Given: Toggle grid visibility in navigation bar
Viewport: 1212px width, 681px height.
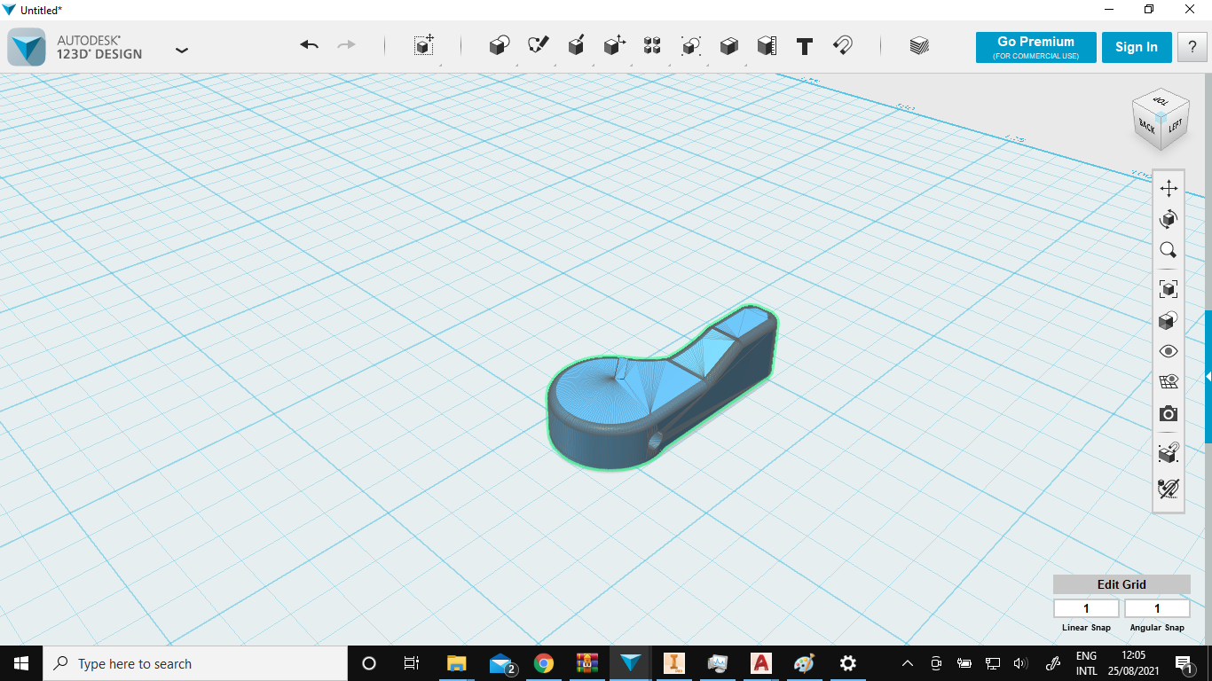Looking at the screenshot, I should pyautogui.click(x=1169, y=382).
